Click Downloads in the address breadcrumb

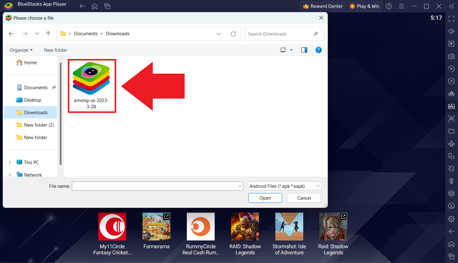[117, 34]
